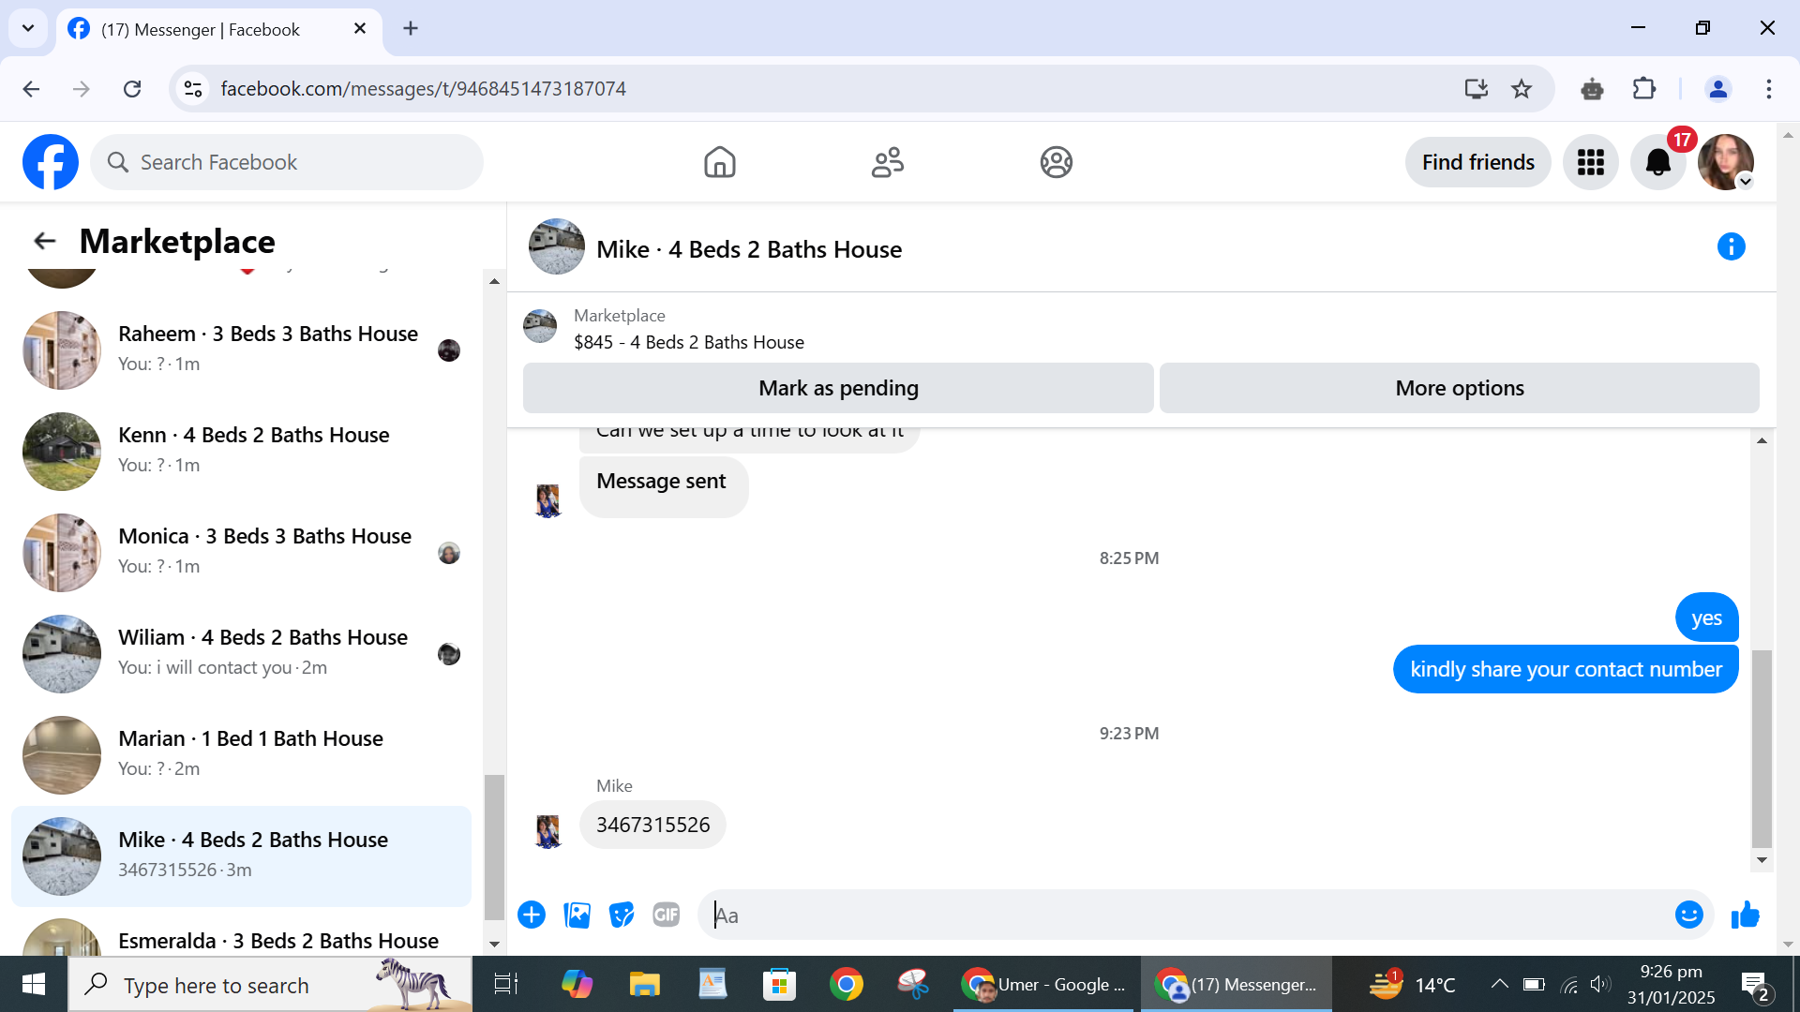This screenshot has height=1012, width=1800.
Task: Open Chrome tab search dropdown
Action: coord(28,28)
